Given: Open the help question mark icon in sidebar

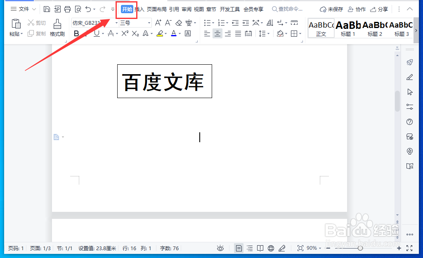Looking at the screenshot, I should point(410,122).
